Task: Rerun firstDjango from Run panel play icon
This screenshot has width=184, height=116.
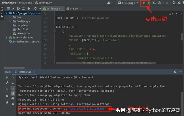Action: 7,77
